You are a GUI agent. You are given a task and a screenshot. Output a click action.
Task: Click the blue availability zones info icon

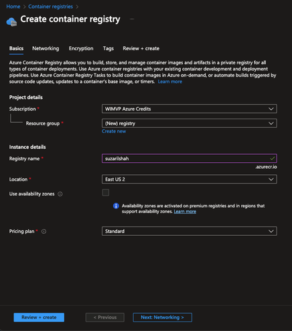(116, 206)
